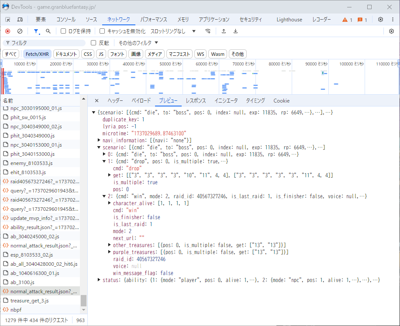The image size is (400, 326).
Task: Toggle the device toolbar icon
Action: pos(20,20)
